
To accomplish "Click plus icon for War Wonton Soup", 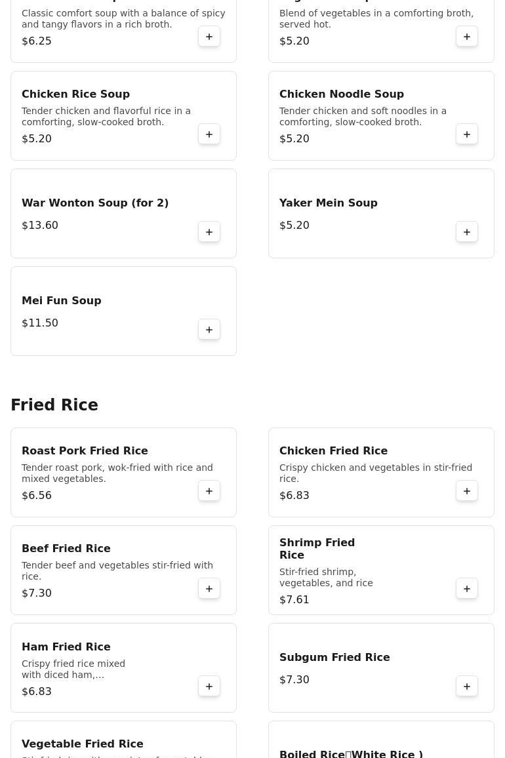I will (x=209, y=232).
